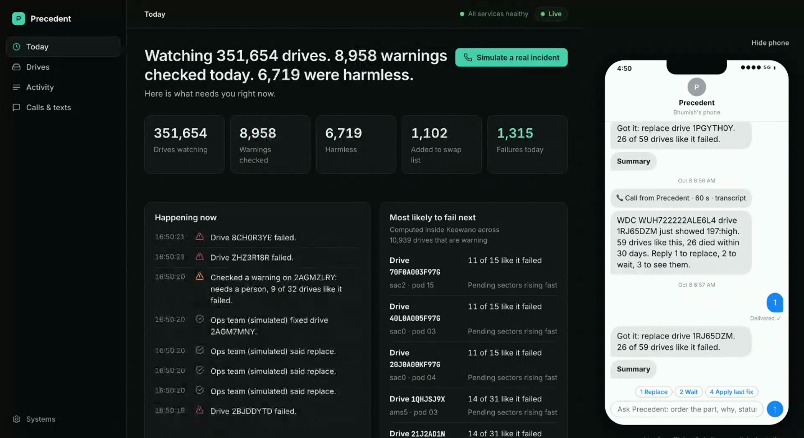
Task: Click check icon beside fixed drive 2AGM7MNY
Action: pyautogui.click(x=199, y=319)
